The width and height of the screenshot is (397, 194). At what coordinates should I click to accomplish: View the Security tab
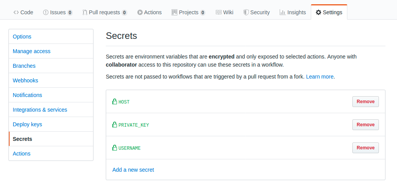[257, 12]
